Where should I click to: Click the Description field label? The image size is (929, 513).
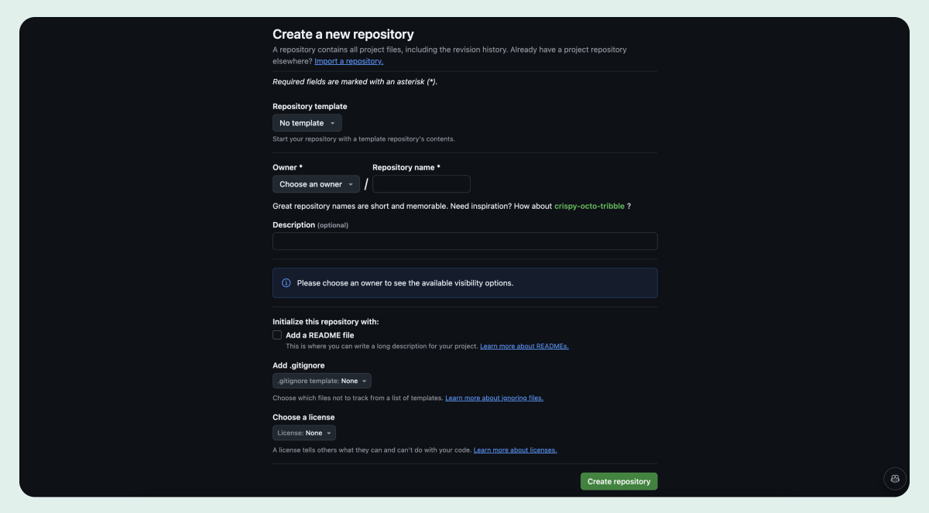click(x=293, y=225)
